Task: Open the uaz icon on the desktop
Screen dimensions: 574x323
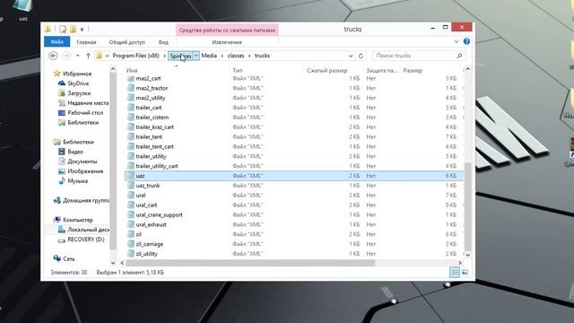Action: (23, 10)
